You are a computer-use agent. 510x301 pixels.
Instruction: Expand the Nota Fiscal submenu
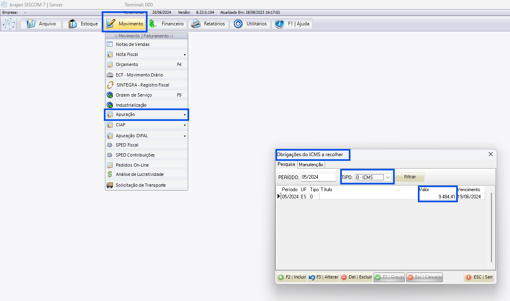(146, 54)
